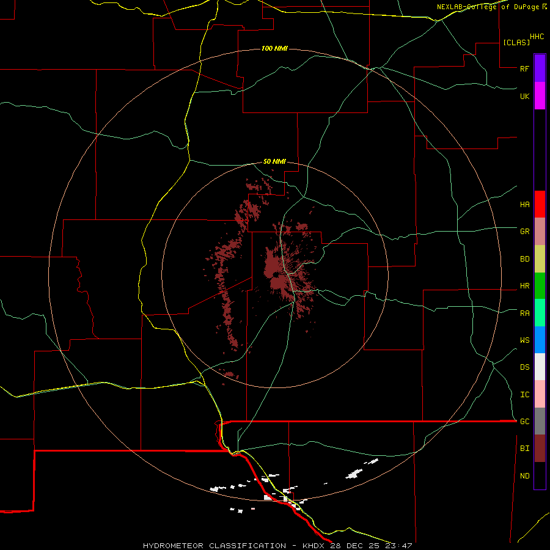
Task: Click the mint green RA legend swatch
Action: click(540, 313)
